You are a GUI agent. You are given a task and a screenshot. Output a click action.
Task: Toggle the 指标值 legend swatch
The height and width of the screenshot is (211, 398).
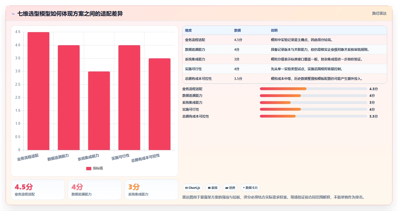click(x=89, y=168)
